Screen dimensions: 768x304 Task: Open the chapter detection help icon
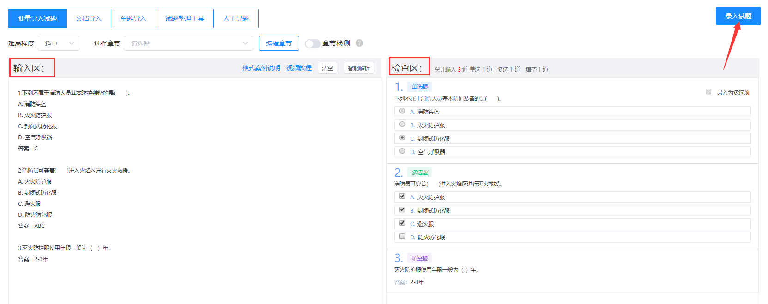pyautogui.click(x=359, y=43)
